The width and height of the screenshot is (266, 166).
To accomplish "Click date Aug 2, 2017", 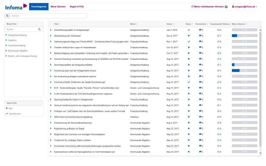I will pyautogui.click(x=172, y=123).
